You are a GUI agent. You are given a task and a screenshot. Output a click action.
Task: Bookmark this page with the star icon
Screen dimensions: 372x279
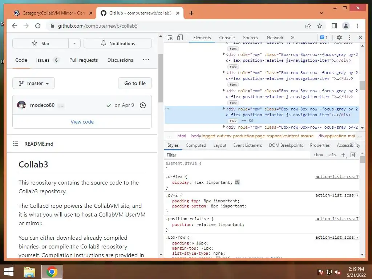(320, 26)
